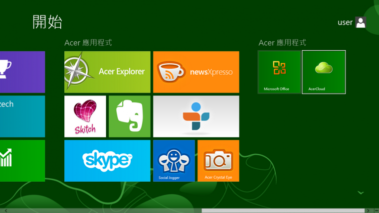
Task: Open the 'user' account name menu
Action: point(345,22)
